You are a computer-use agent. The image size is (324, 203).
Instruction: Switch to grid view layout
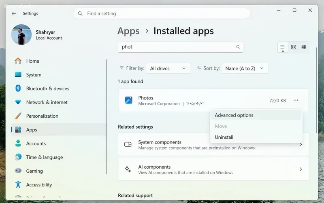[293, 47]
